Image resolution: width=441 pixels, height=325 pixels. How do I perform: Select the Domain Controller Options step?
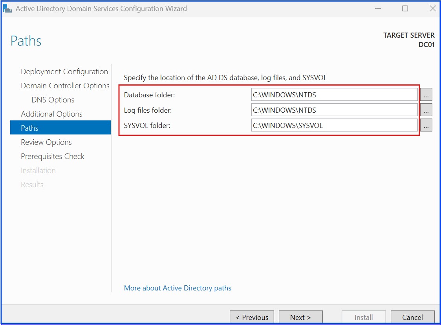pyautogui.click(x=65, y=86)
